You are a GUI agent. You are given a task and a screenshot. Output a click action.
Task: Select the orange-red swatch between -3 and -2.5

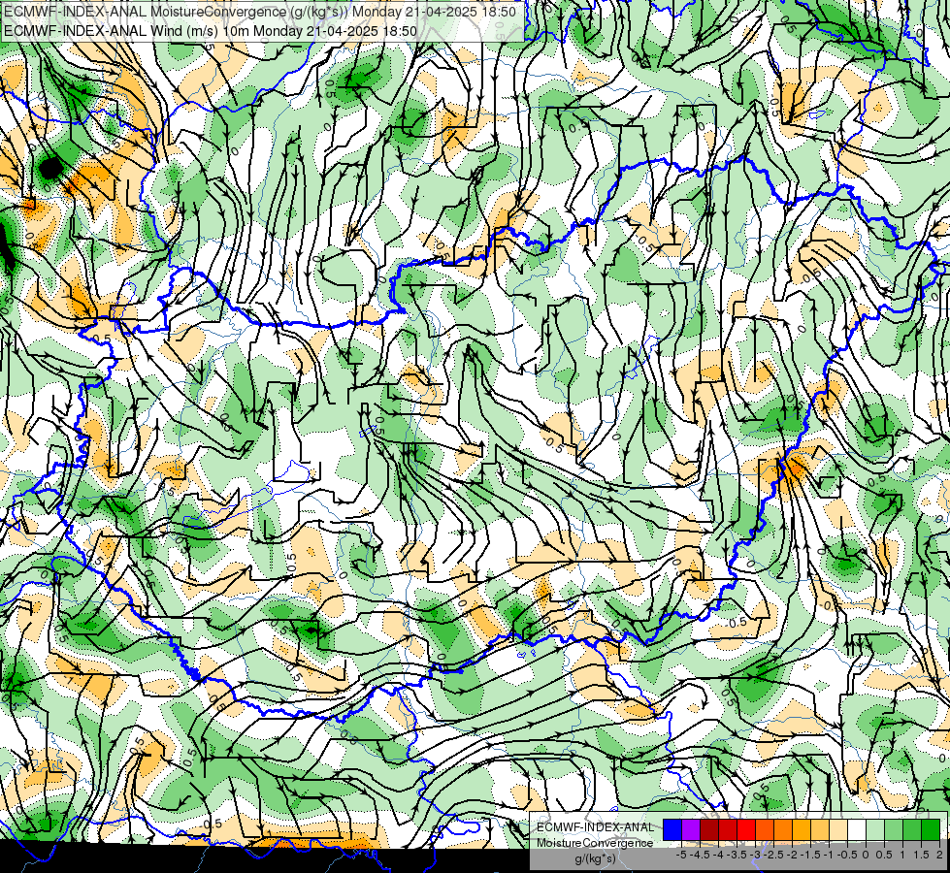pyautogui.click(x=765, y=830)
